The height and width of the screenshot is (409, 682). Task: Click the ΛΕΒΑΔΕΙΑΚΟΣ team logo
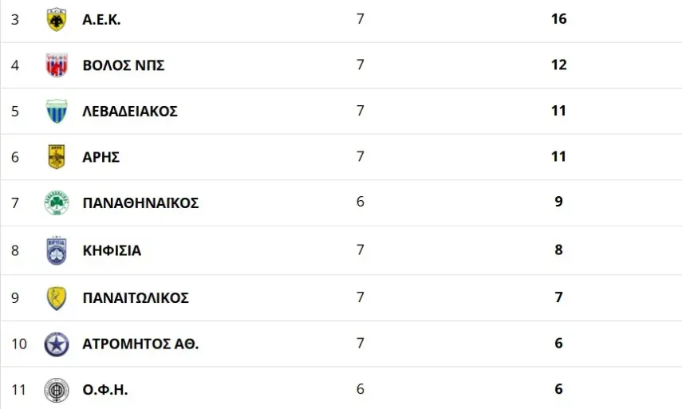57,111
